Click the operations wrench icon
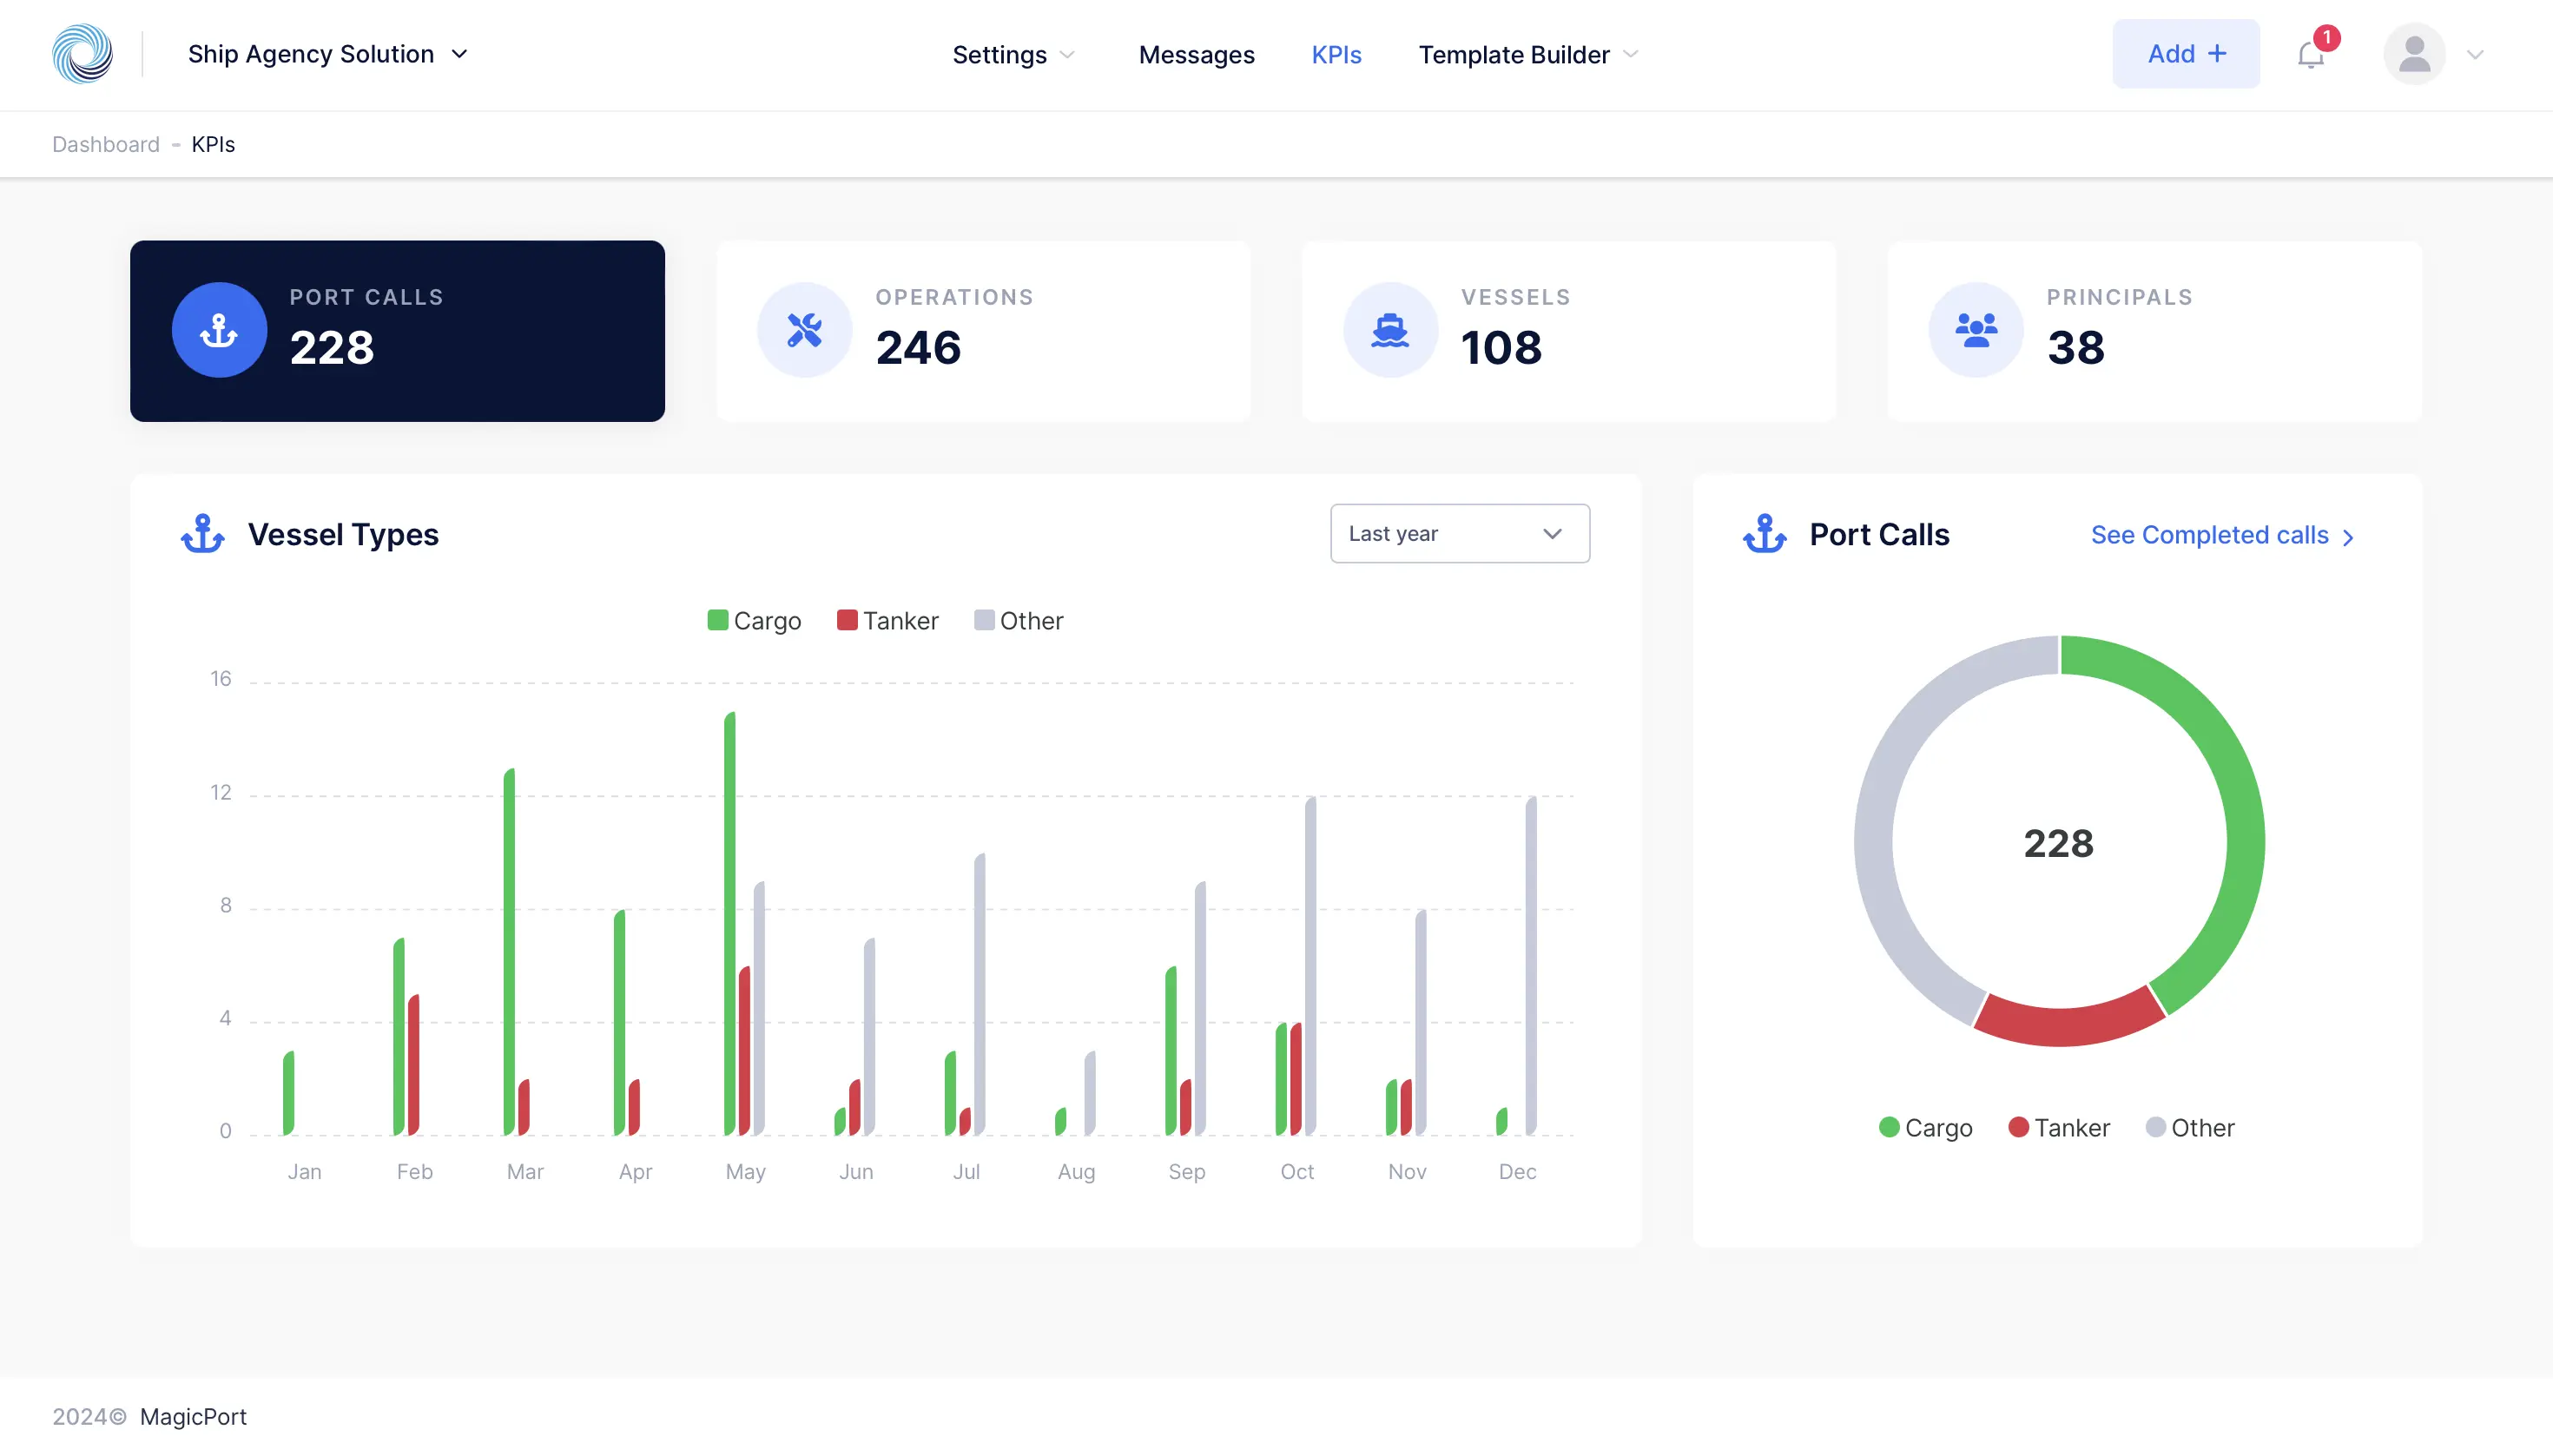Screen dimensions: 2553x1456 (x=805, y=329)
